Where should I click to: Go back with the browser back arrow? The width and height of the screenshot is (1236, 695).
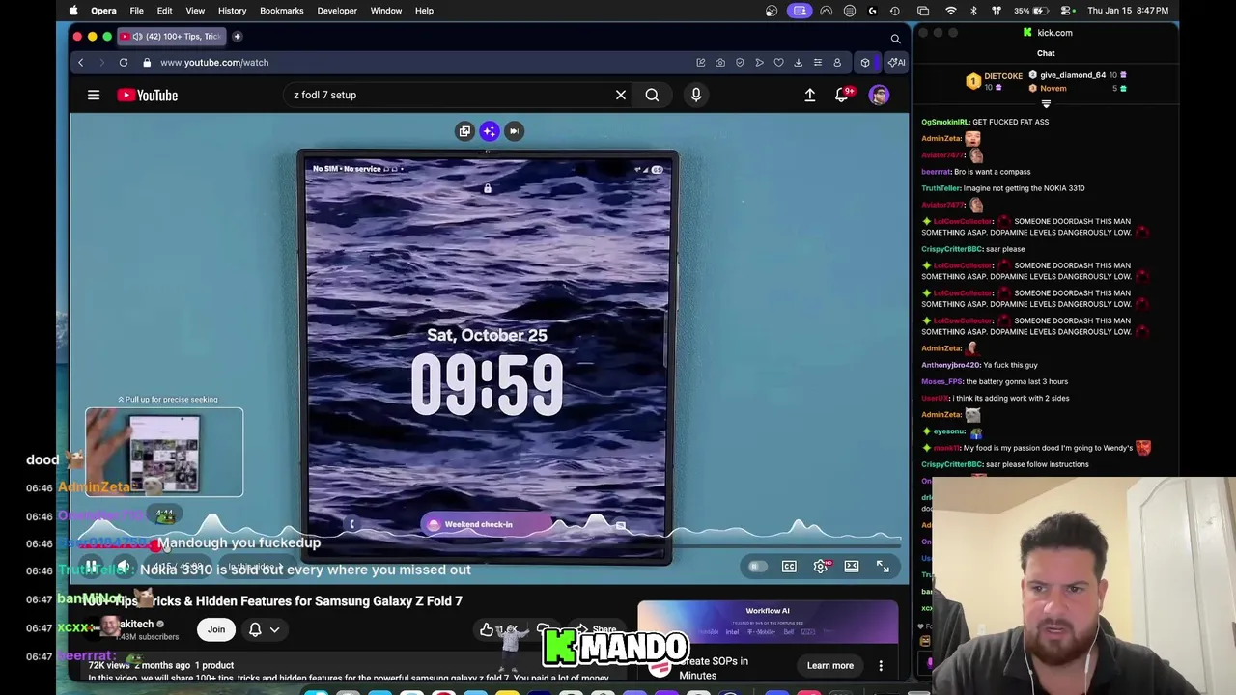(x=81, y=63)
